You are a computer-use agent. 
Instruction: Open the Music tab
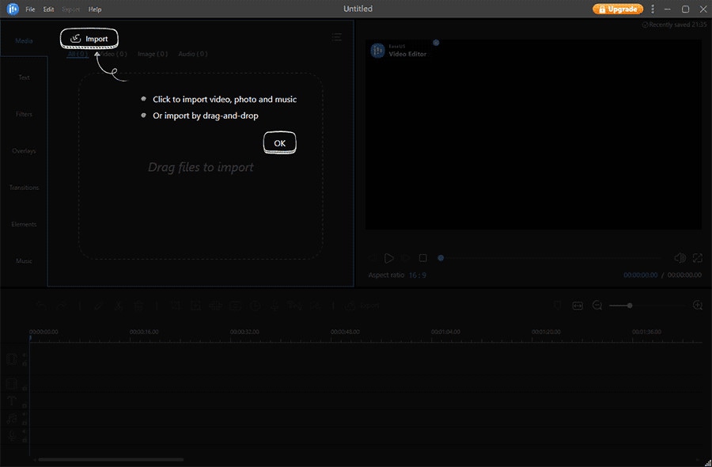[x=24, y=261]
